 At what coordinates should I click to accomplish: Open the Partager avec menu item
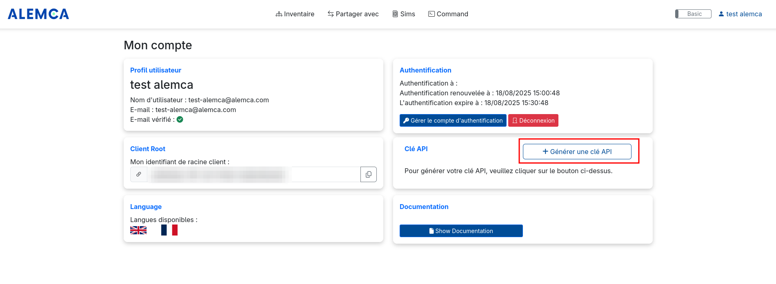tap(353, 14)
